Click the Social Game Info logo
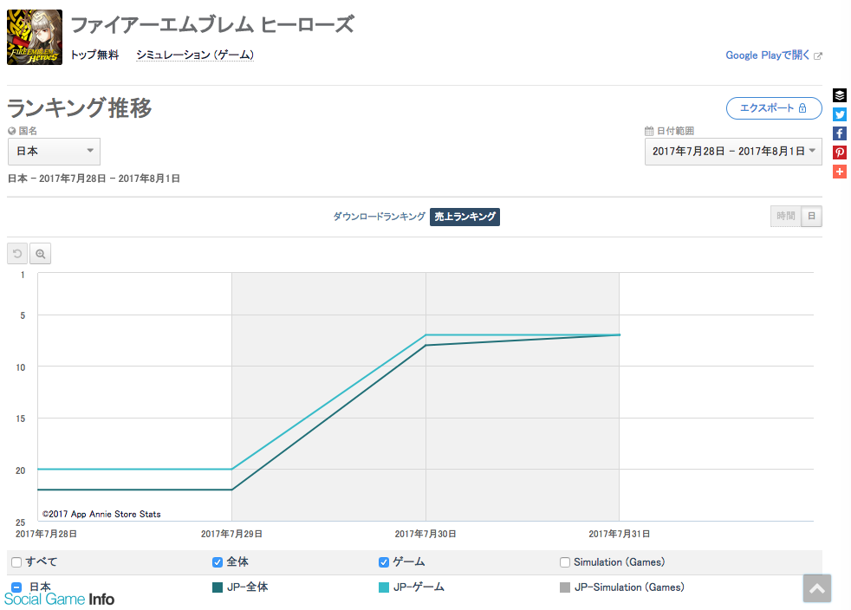The image size is (851, 610). pyautogui.click(x=59, y=599)
